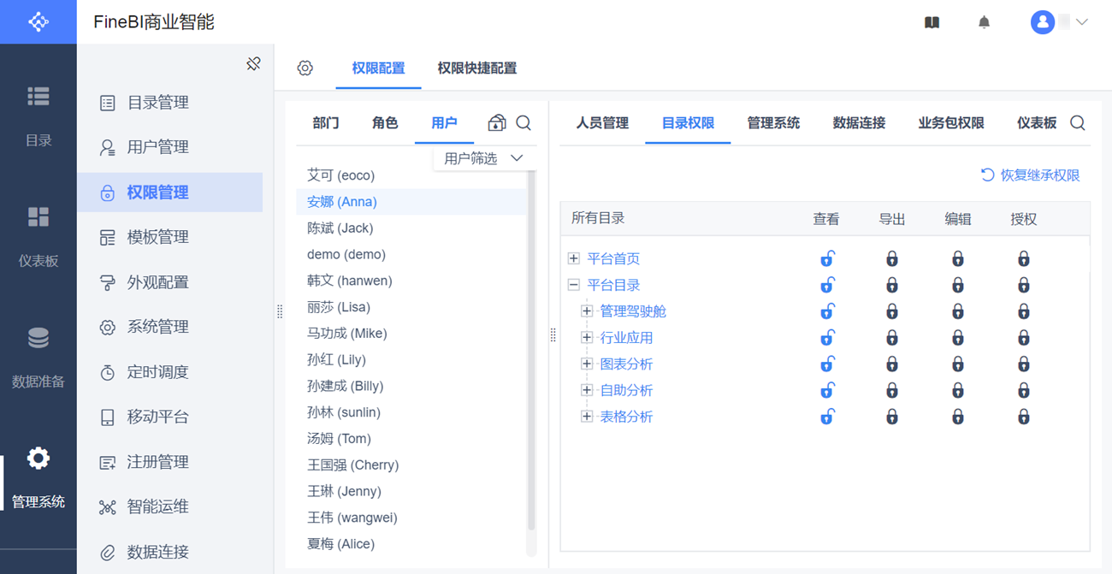
Task: Open the help documentation book icon
Action: 932,23
